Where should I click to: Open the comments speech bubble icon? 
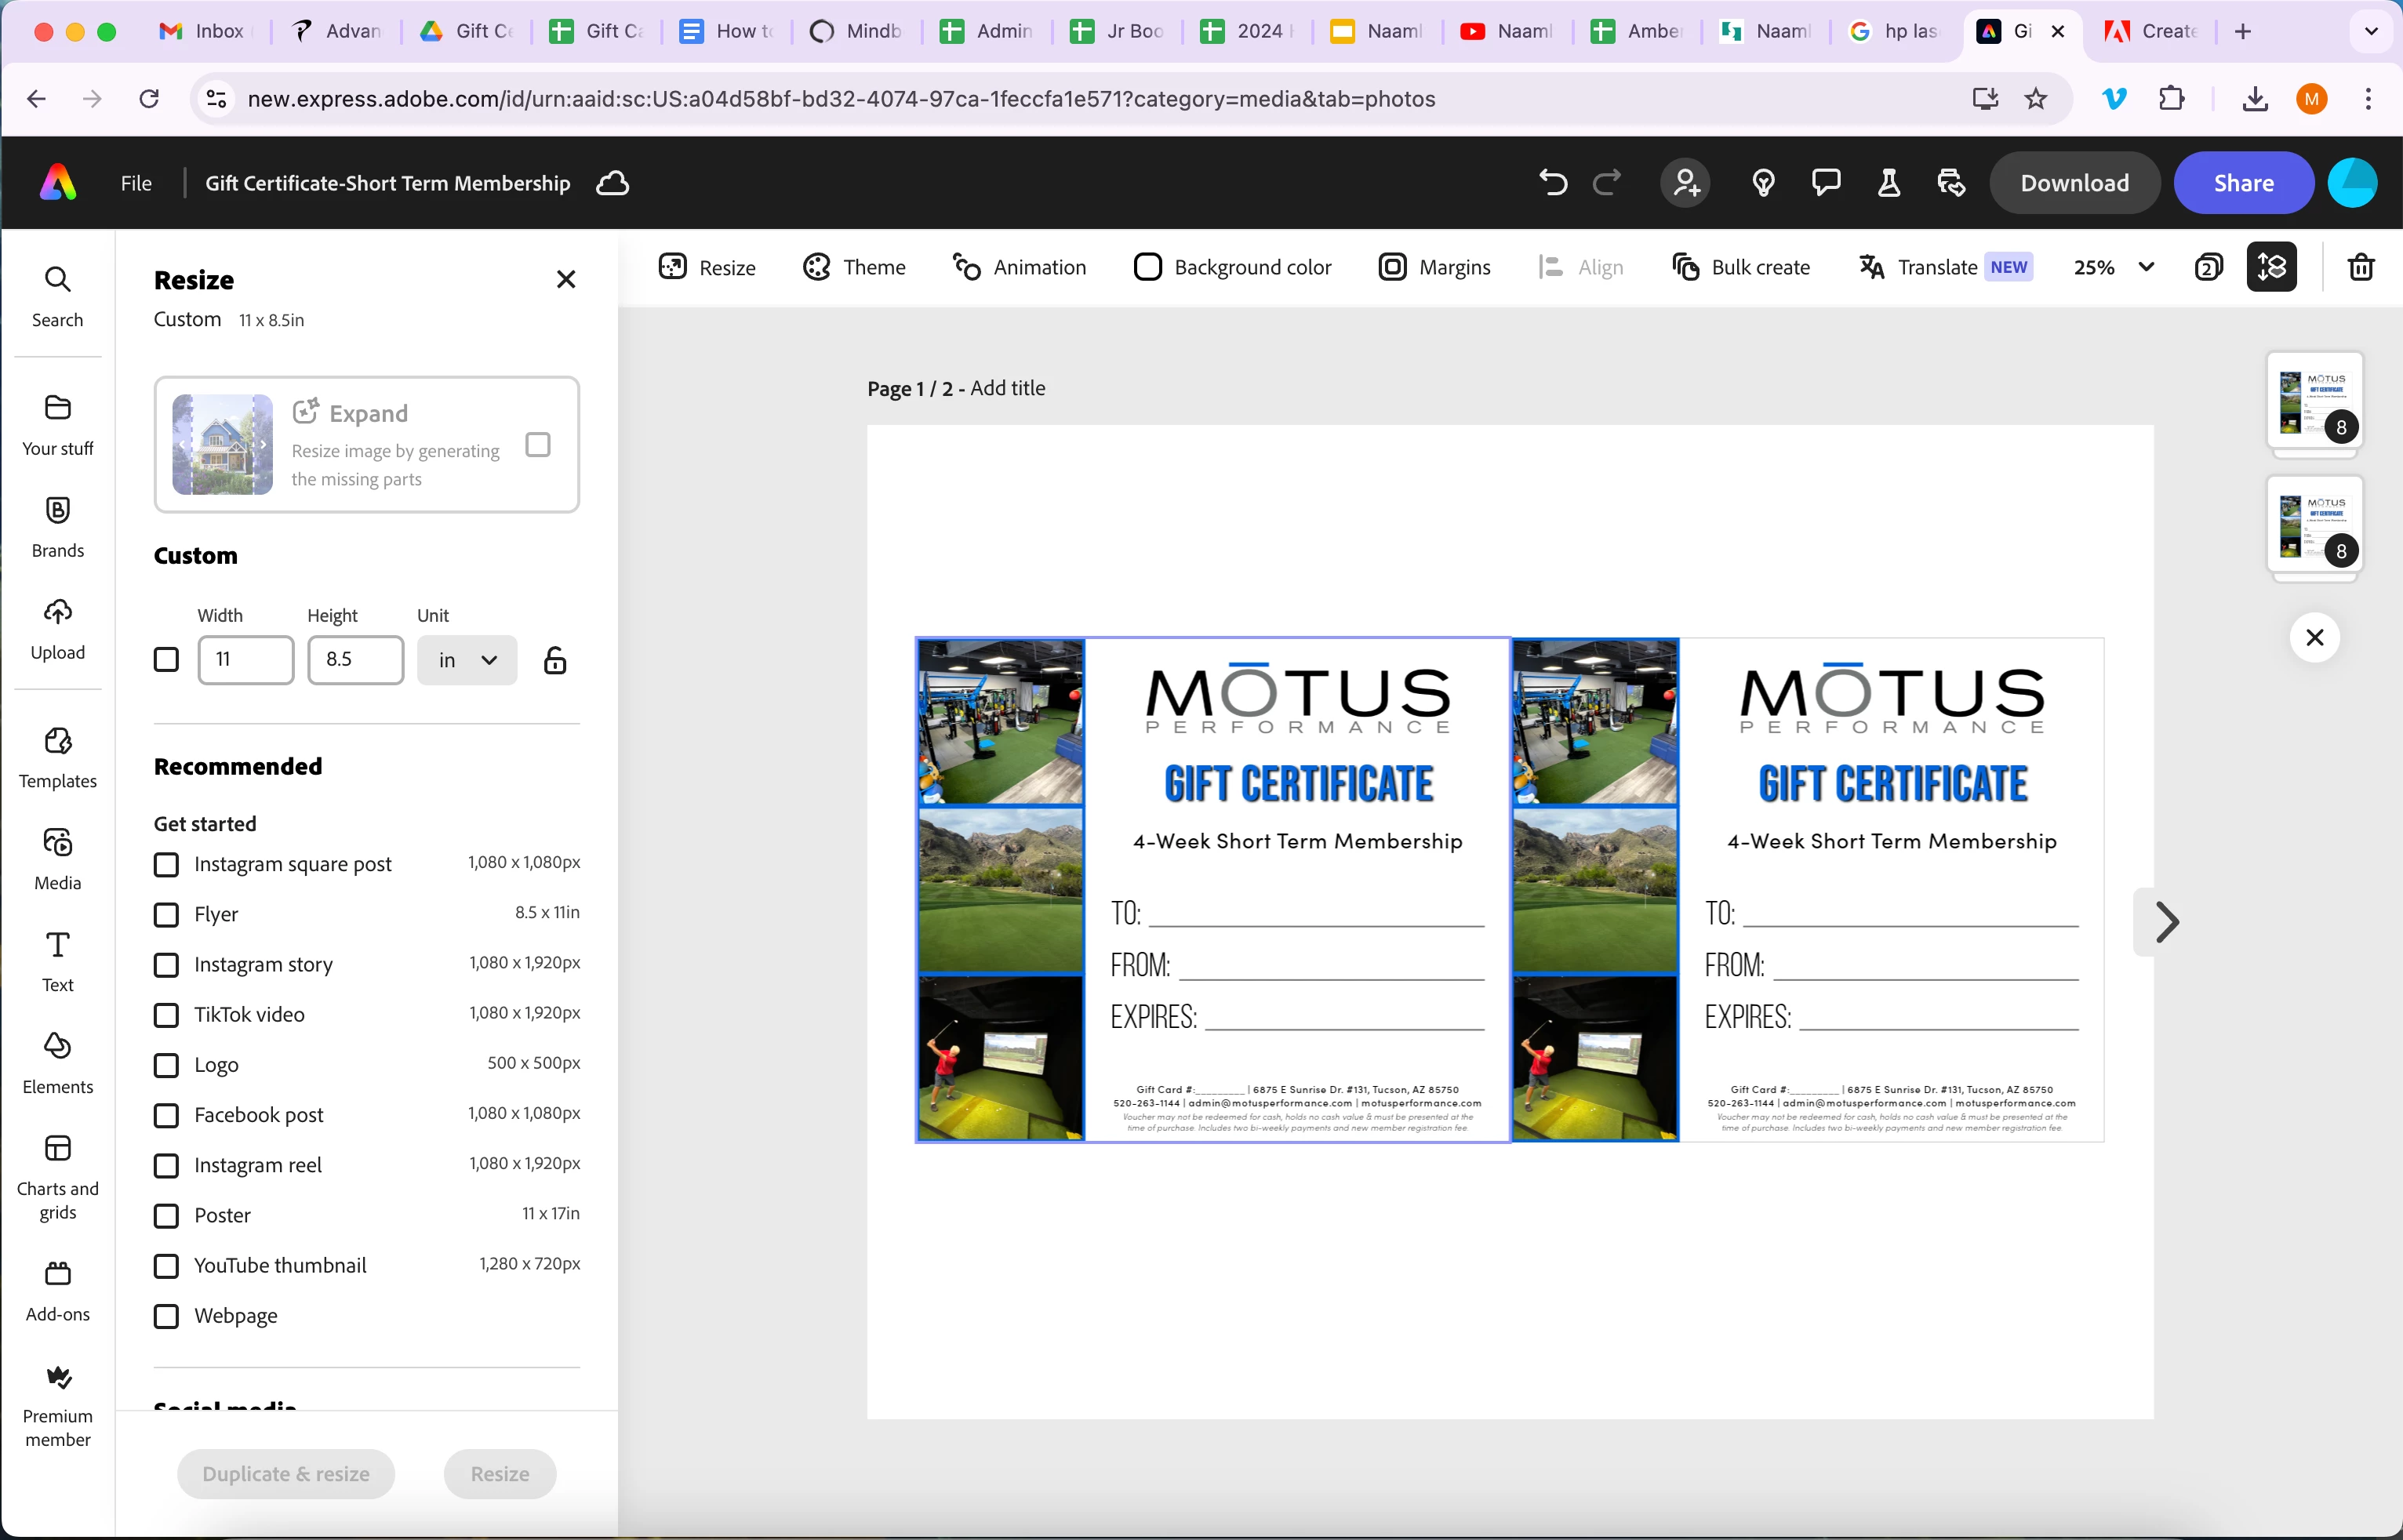[x=1826, y=183]
